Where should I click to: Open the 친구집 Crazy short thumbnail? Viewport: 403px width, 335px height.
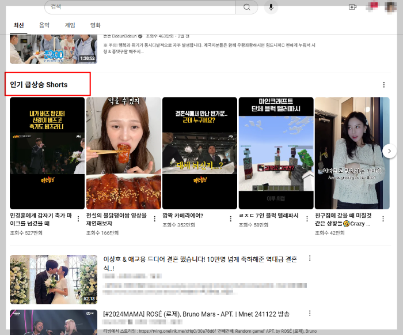coord(352,153)
